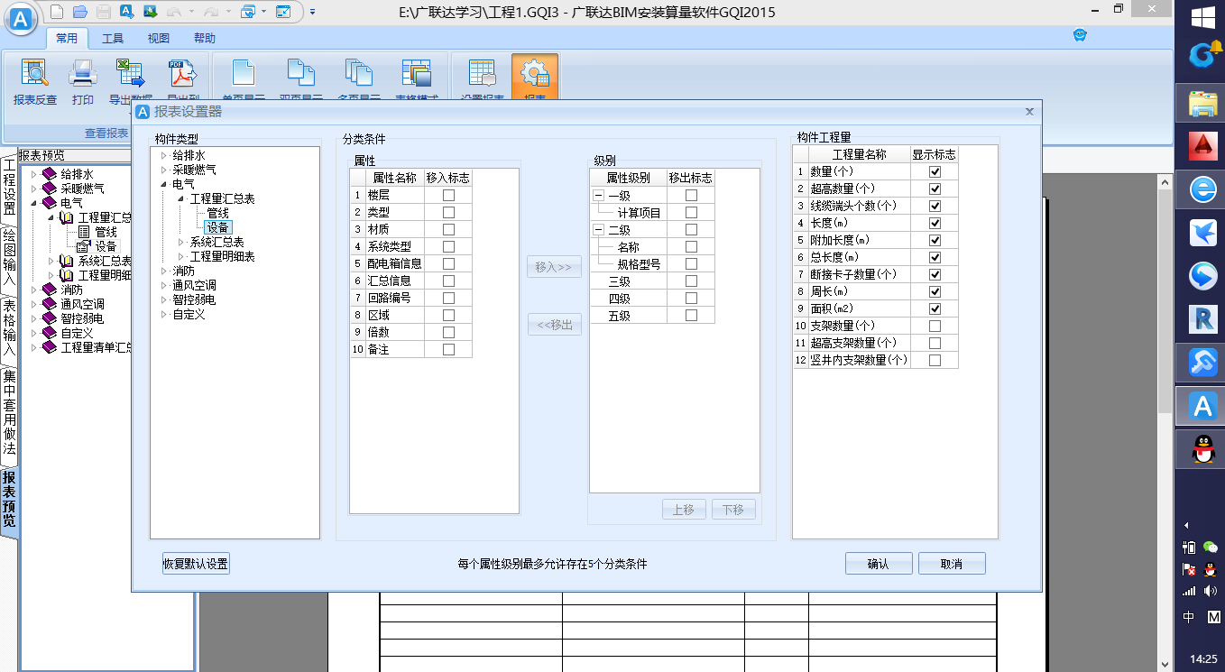
Task: Click the 移入>> button
Action: 554,267
